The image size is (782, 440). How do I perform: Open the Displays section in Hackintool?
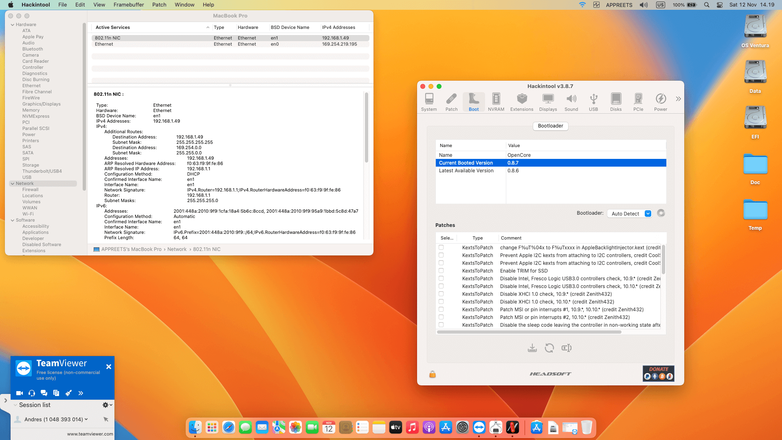[x=548, y=102]
